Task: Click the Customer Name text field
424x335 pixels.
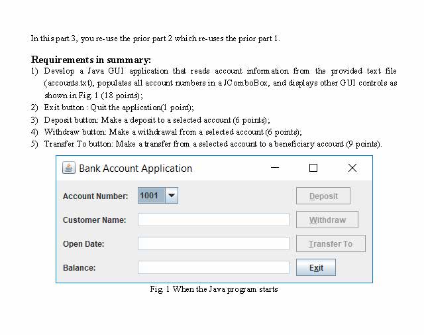Action: coord(213,220)
